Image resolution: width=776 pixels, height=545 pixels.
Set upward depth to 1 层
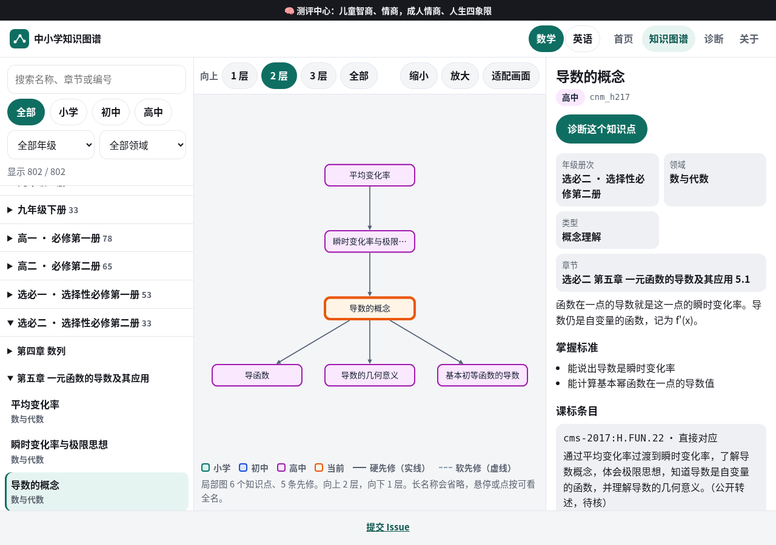point(239,76)
